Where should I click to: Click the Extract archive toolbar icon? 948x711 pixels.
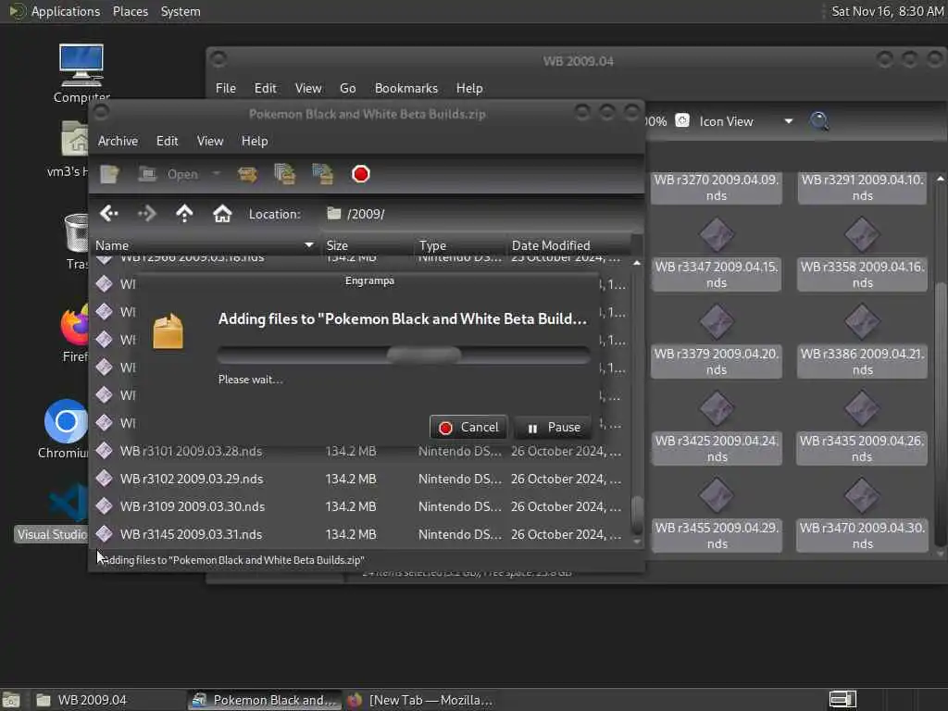(x=247, y=174)
